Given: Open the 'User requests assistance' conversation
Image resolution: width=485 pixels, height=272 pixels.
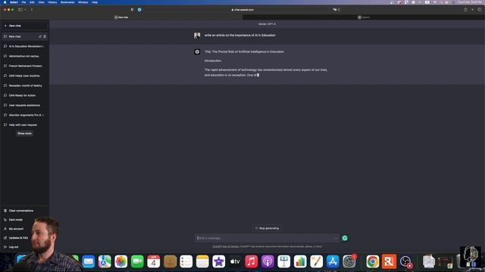Looking at the screenshot, I should [x=25, y=106].
